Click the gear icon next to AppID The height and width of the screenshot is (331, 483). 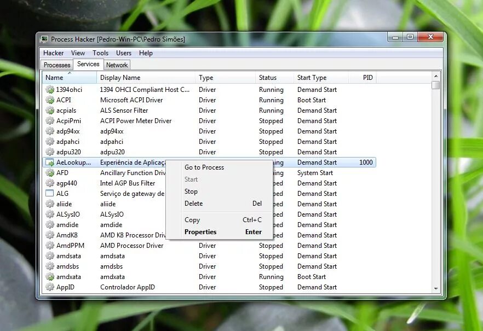pyautogui.click(x=50, y=287)
